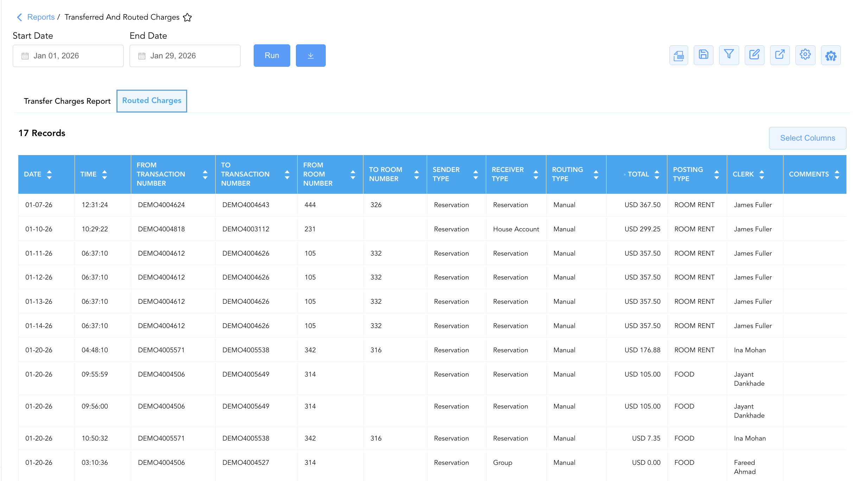Click the Run button
Screen dimensions: 857x481
(272, 56)
